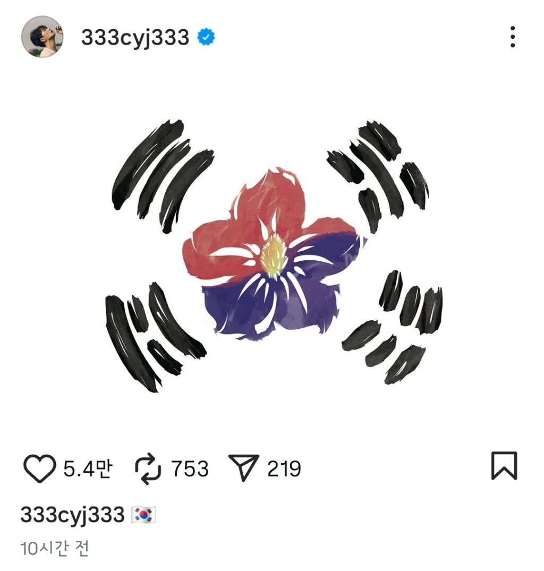View the 753 reposts count

(190, 468)
